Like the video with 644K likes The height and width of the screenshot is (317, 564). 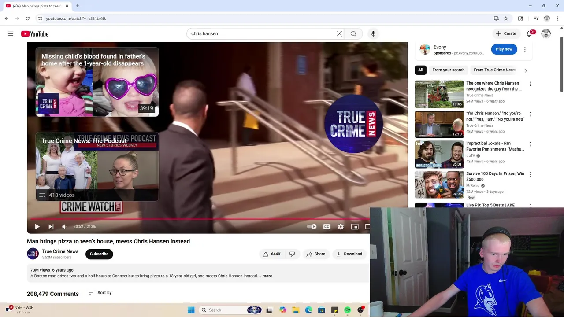click(271, 254)
